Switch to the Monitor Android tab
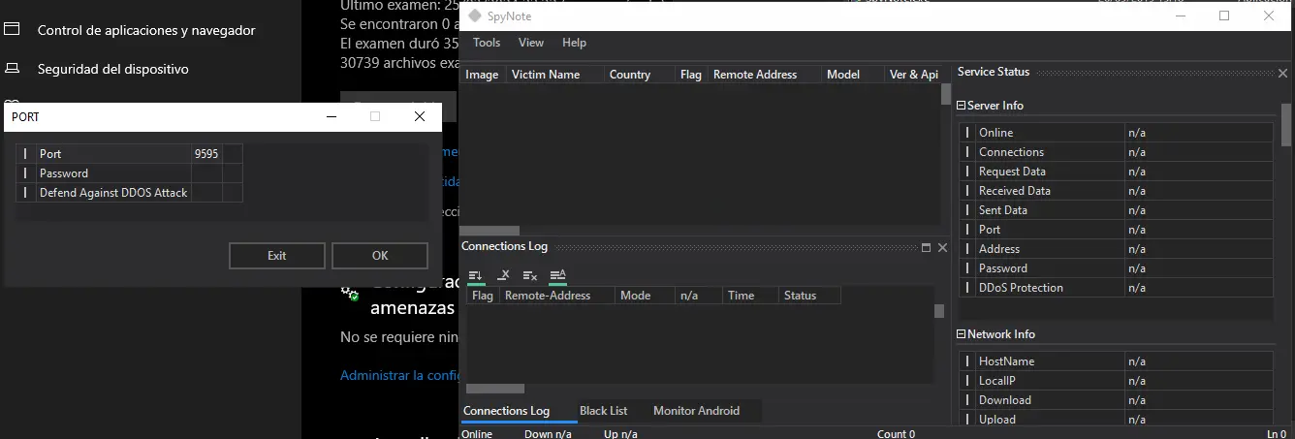The height and width of the screenshot is (439, 1295). (696, 411)
